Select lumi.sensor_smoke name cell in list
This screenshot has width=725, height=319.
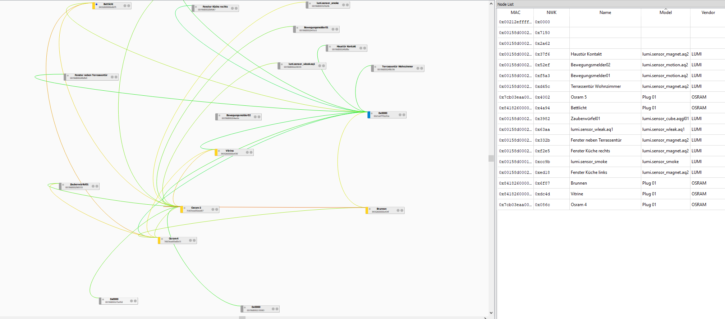coord(605,162)
